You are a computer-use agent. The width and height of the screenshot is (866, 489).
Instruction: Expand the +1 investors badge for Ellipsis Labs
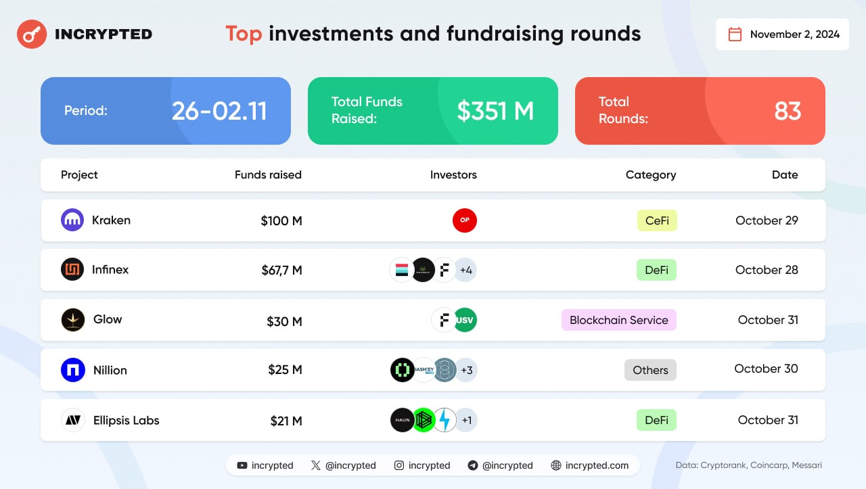coord(465,420)
